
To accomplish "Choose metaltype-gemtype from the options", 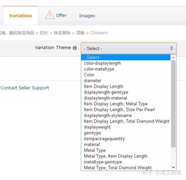I will click(x=103, y=162).
